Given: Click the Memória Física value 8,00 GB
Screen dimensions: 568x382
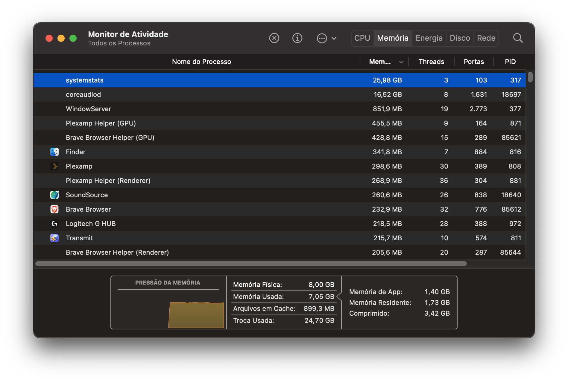Looking at the screenshot, I should 321,285.
